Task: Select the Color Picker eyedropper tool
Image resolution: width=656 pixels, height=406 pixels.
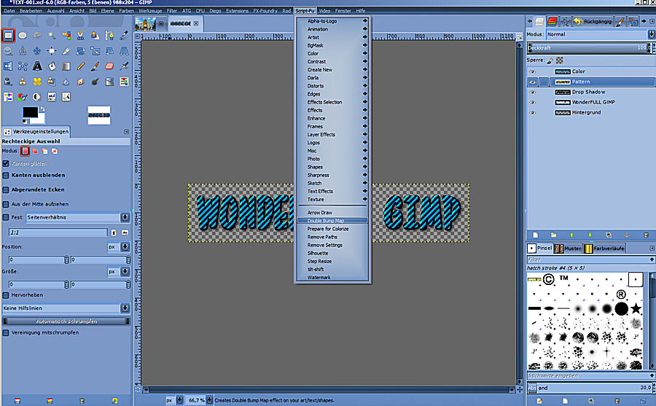Action: [x=124, y=36]
